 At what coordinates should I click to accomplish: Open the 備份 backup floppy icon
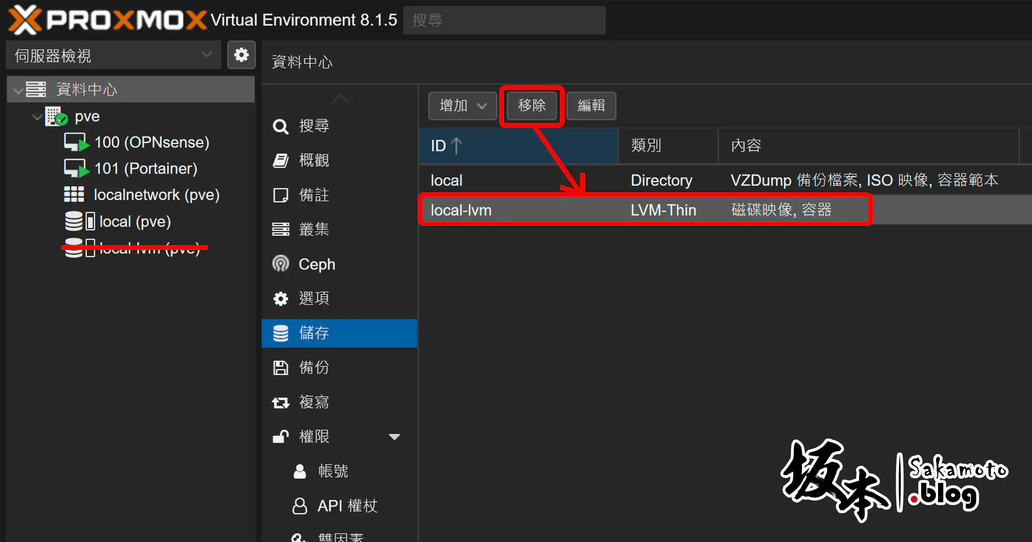click(x=281, y=367)
